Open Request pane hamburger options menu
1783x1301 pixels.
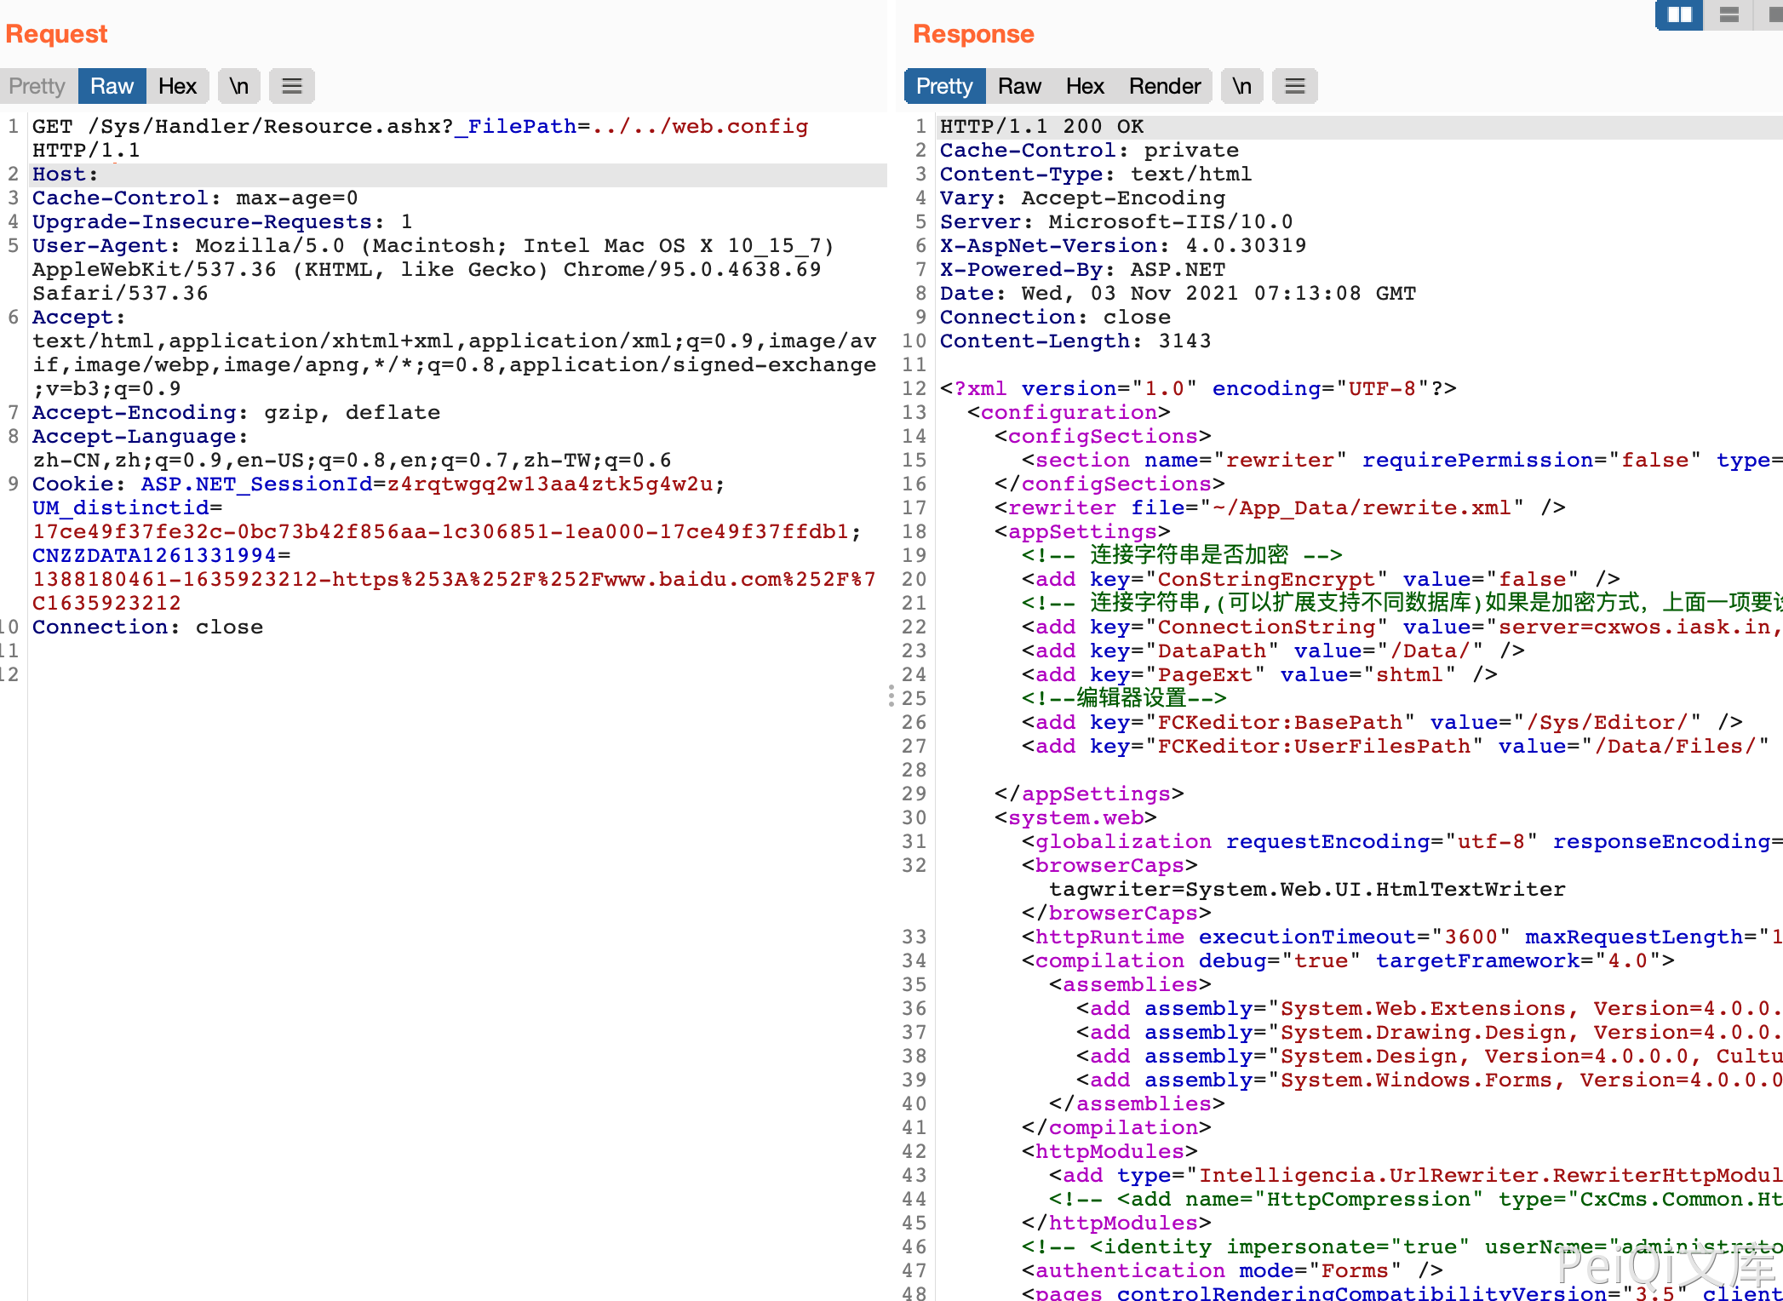pos(291,86)
